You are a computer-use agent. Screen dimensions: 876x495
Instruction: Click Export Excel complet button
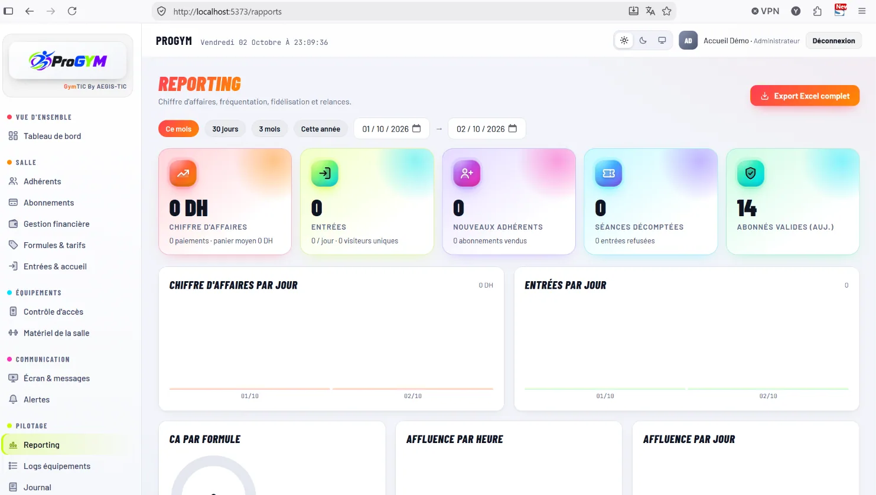805,96
